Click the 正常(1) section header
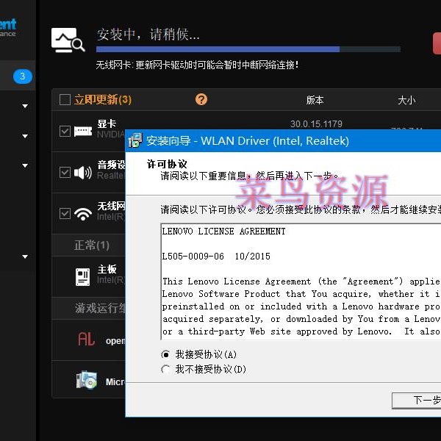Image resolution: width=441 pixels, height=441 pixels. coord(91,245)
